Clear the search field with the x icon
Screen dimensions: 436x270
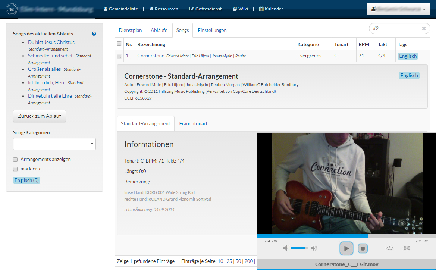(x=424, y=28)
